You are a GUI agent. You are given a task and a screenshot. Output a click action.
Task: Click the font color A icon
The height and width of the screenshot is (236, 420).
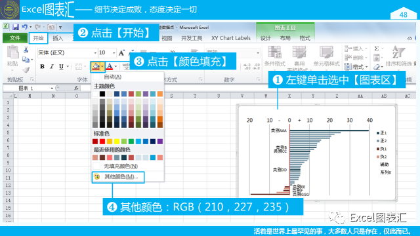coord(110,66)
